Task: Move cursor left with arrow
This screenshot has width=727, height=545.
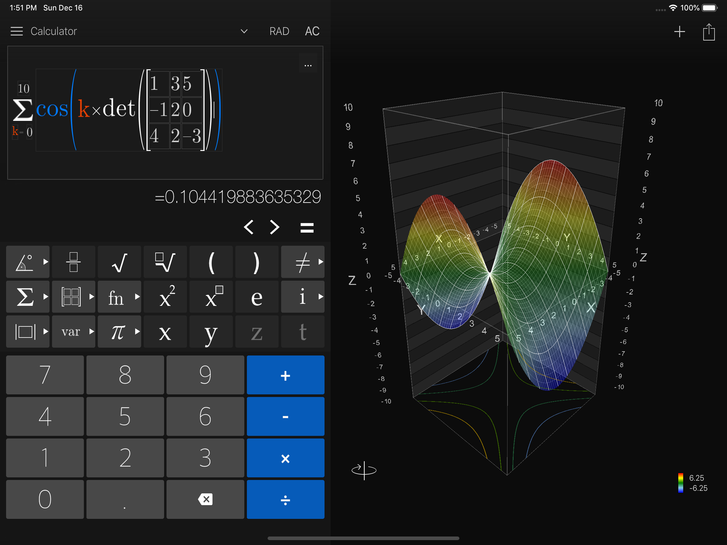Action: pos(249,227)
